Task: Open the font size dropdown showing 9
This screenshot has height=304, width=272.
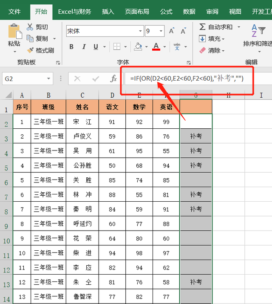Action: coord(161,31)
